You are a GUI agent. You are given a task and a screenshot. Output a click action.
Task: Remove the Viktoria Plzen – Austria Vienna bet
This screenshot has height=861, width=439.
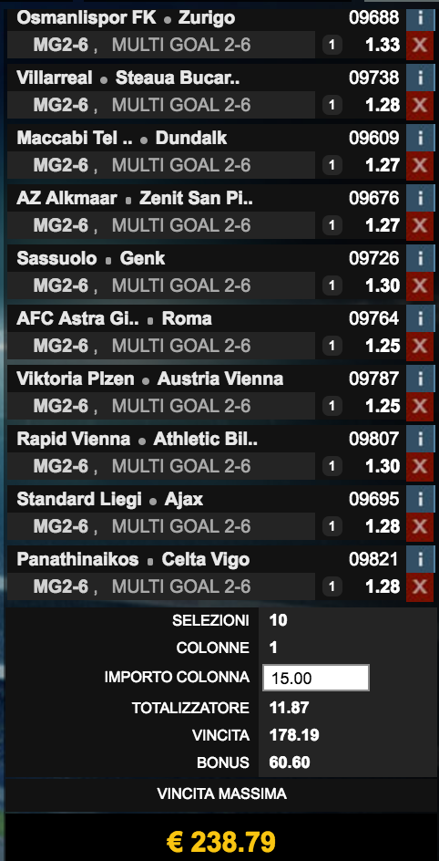[421, 407]
